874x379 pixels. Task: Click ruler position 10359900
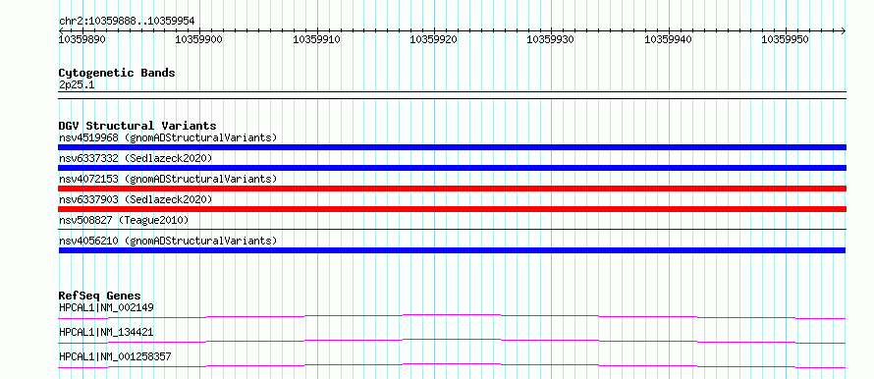199,39
